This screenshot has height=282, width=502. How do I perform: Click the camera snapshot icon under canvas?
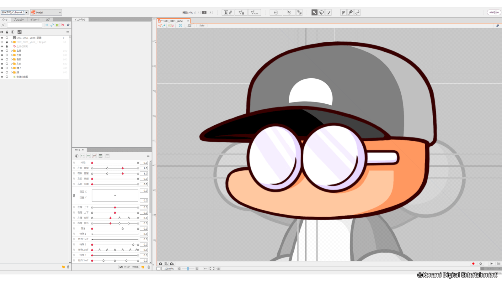161,264
